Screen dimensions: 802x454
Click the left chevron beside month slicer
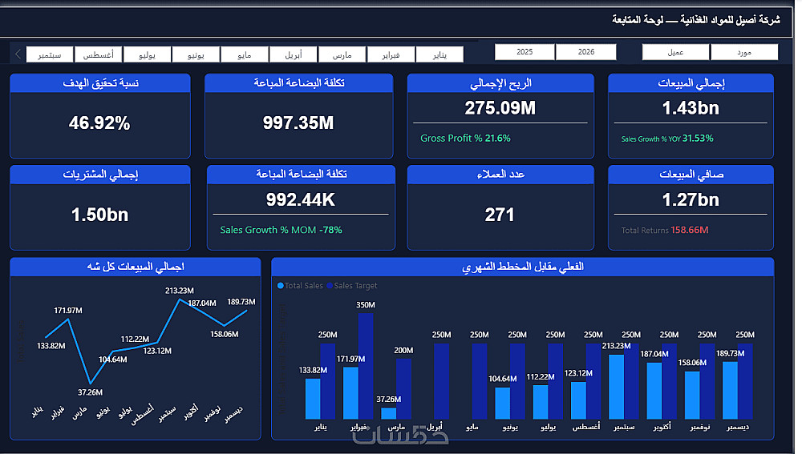coord(18,54)
